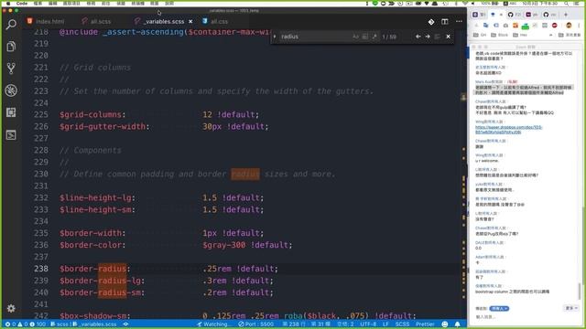The image size is (586, 329).
Task: Open the Spotlight search icon in menu bar
Action: pos(567,4)
